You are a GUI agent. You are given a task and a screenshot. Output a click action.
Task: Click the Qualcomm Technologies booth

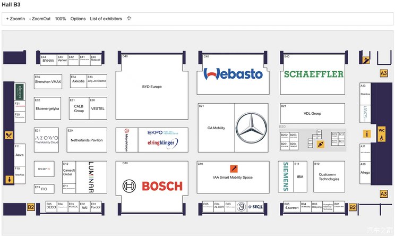tap(329, 176)
